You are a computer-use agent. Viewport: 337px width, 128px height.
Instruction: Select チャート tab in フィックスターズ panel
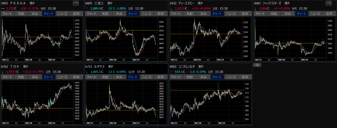pos(301,14)
